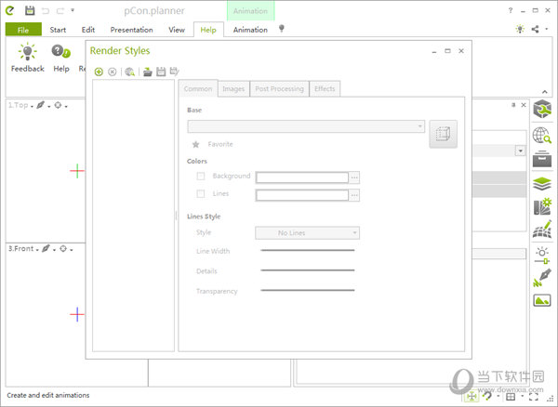Switch to the Animation ribbon tab

point(250,30)
